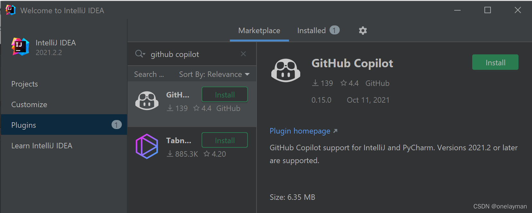Click the GitHub vendor name in list row
The image size is (532, 213).
pos(228,108)
